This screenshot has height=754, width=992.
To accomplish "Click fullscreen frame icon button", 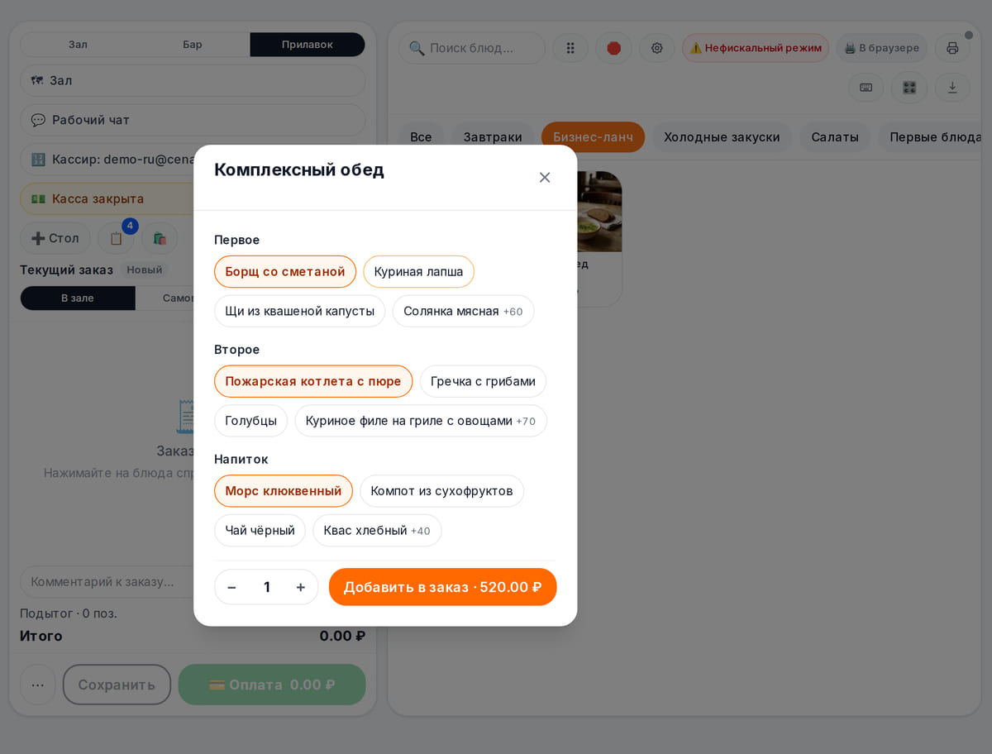I will (x=909, y=88).
